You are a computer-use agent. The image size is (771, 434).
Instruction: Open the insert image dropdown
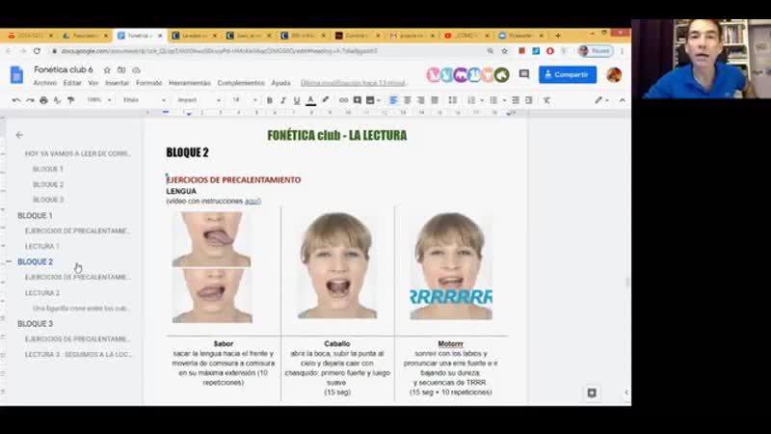(373, 100)
